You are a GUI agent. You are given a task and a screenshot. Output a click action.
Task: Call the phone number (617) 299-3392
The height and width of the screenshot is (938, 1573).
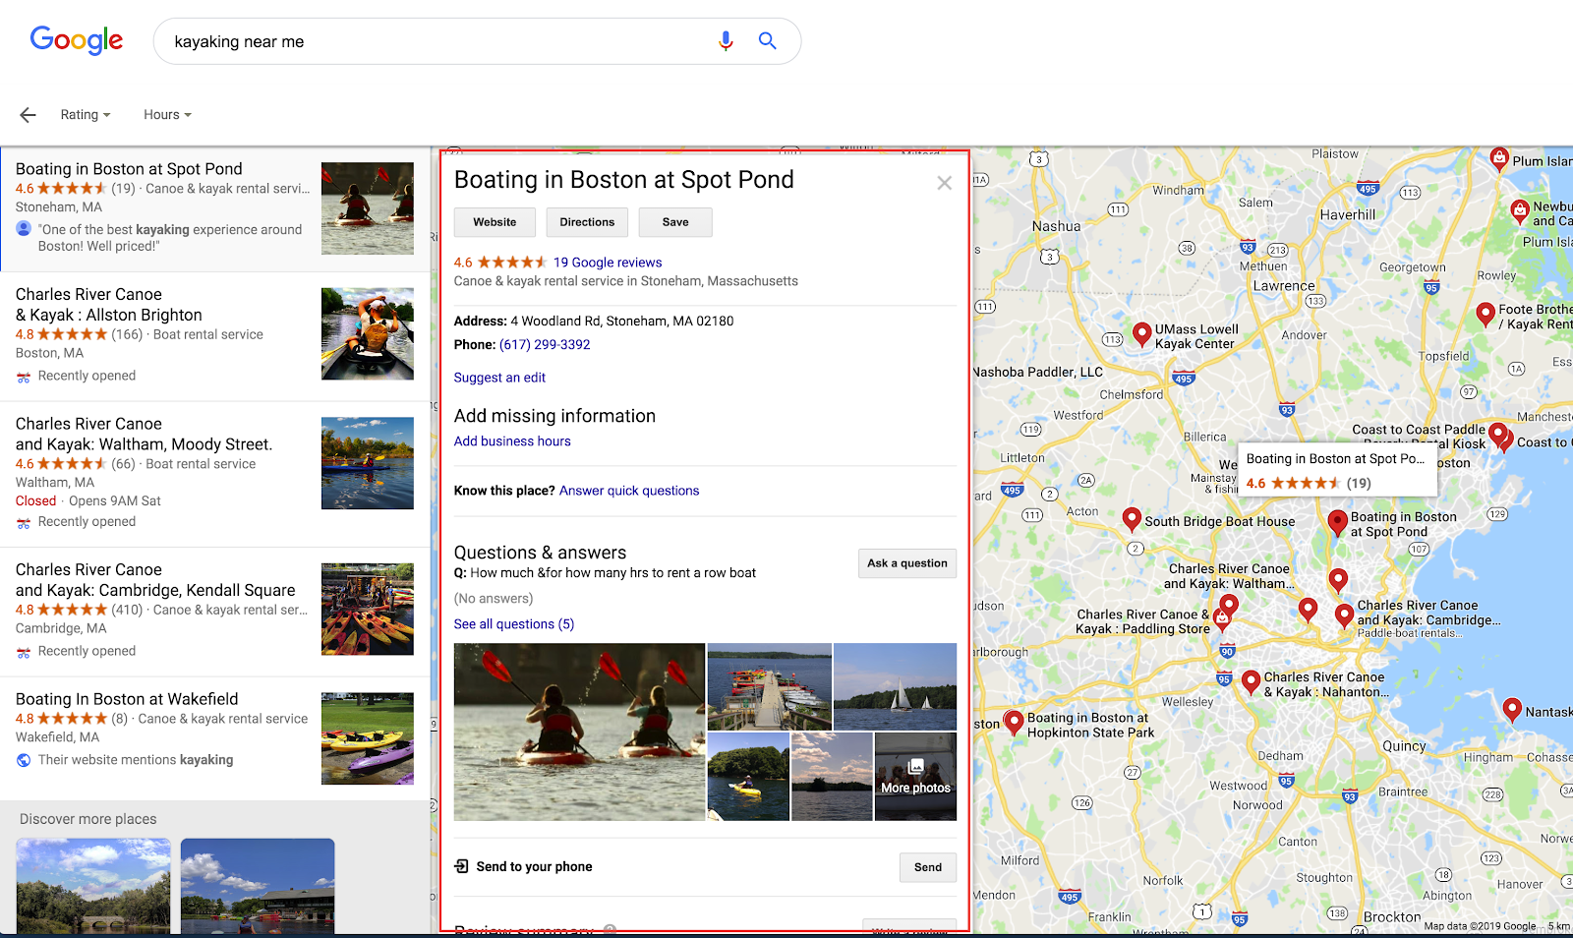coord(545,345)
